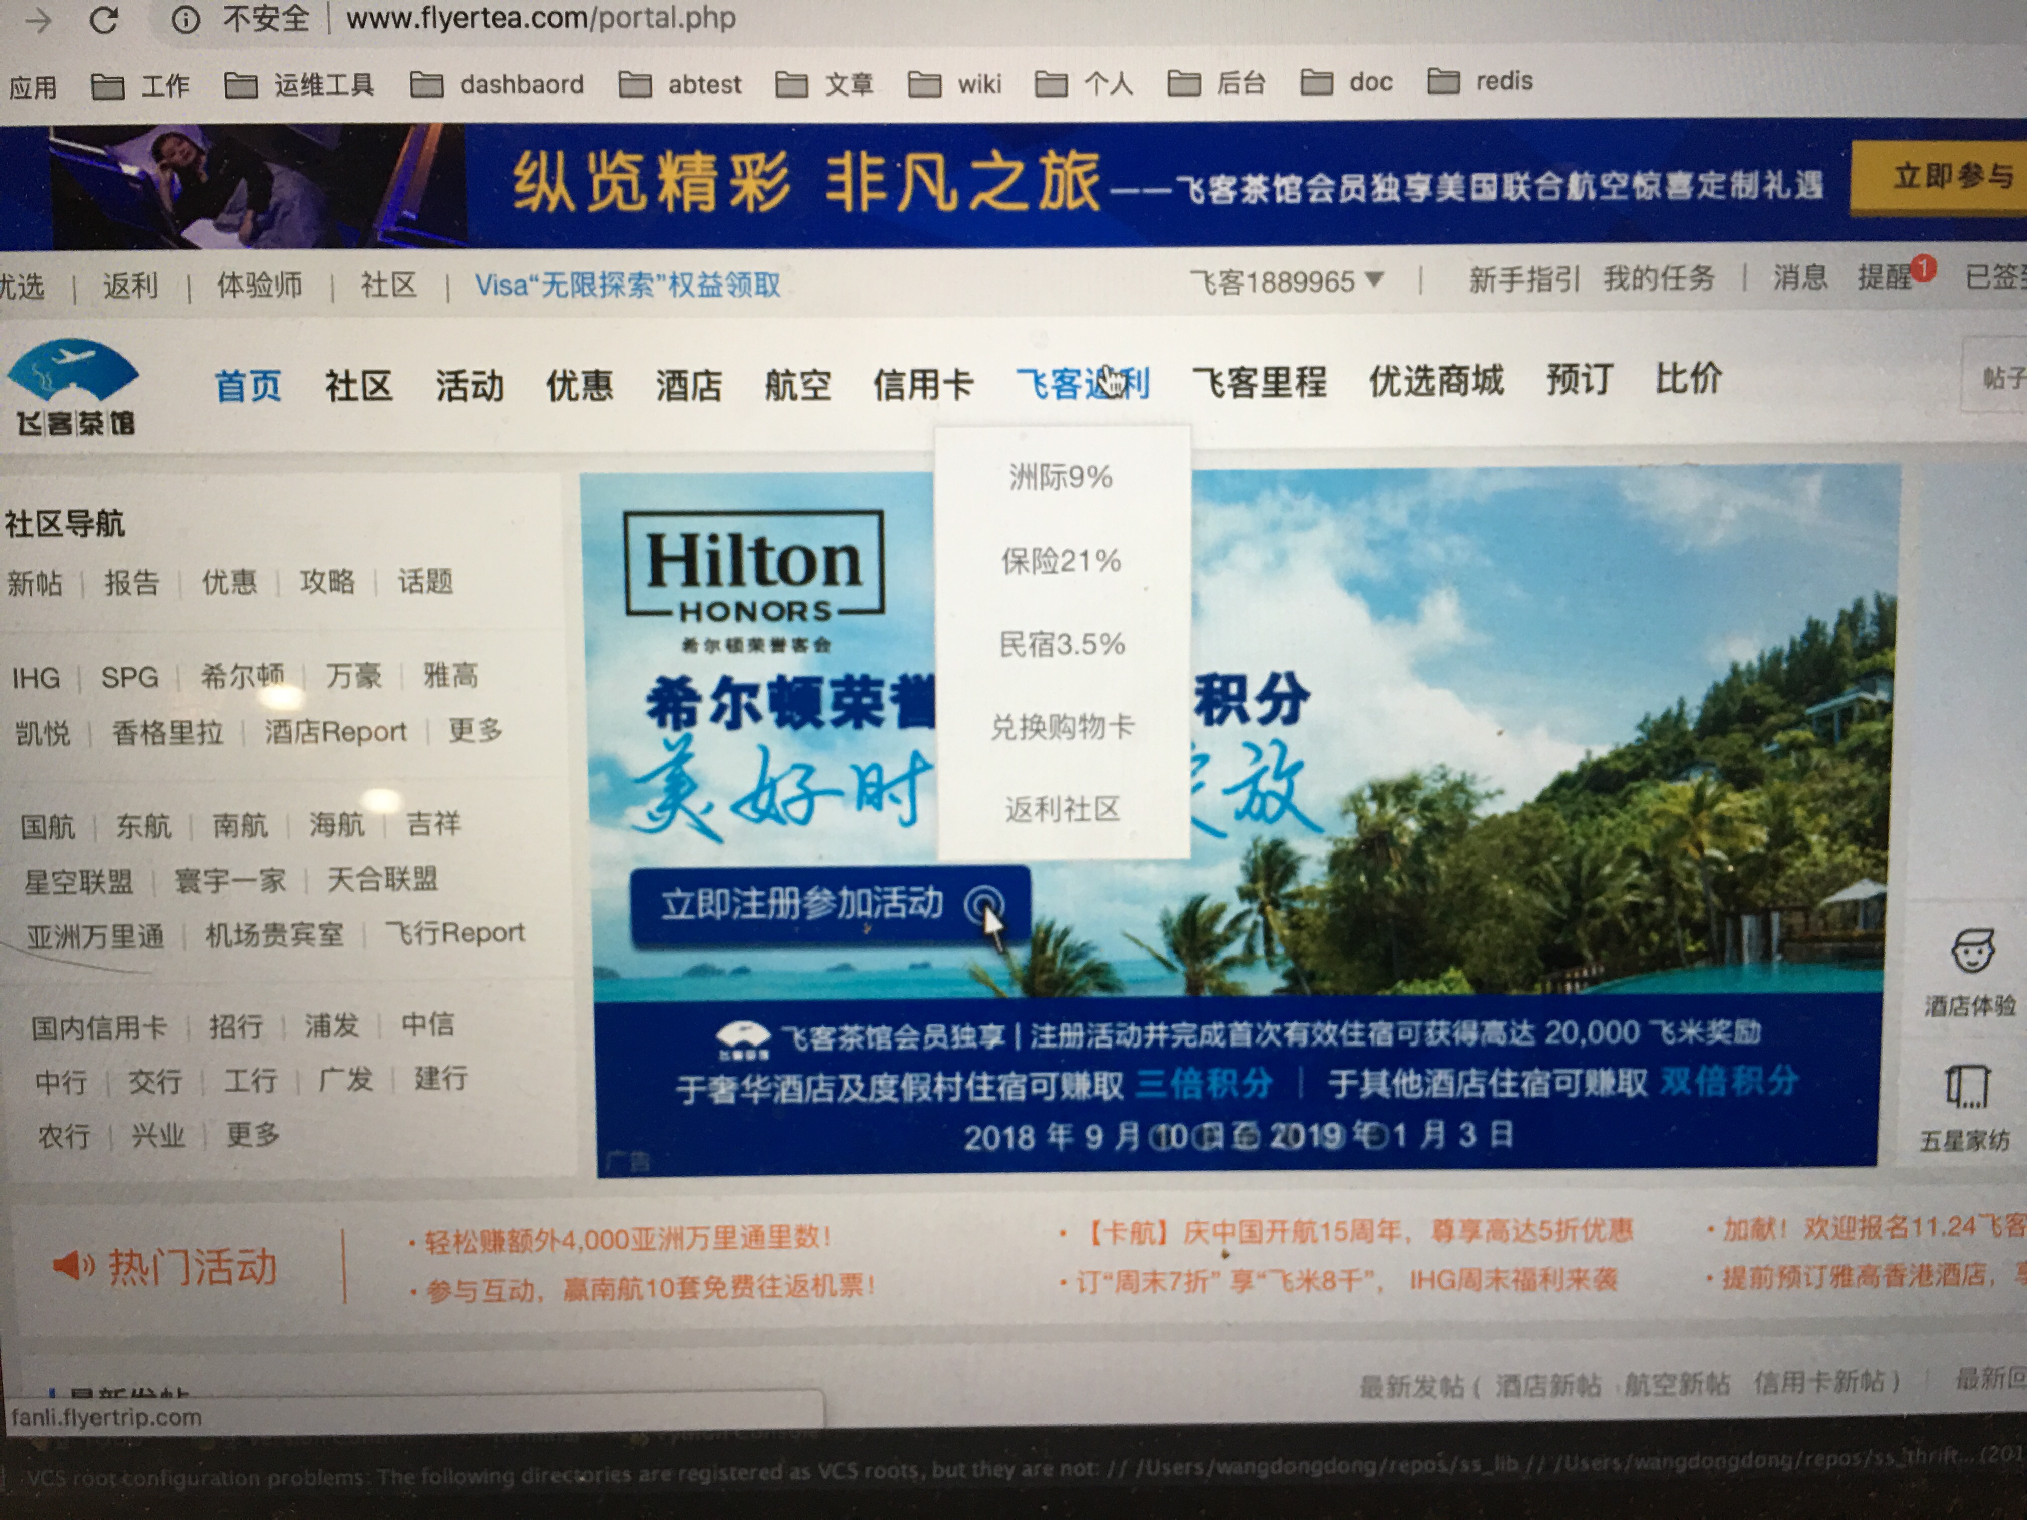Viewport: 2027px width, 1520px height.
Task: Select 民宿3.5% from the dropdown
Action: pos(1062,644)
